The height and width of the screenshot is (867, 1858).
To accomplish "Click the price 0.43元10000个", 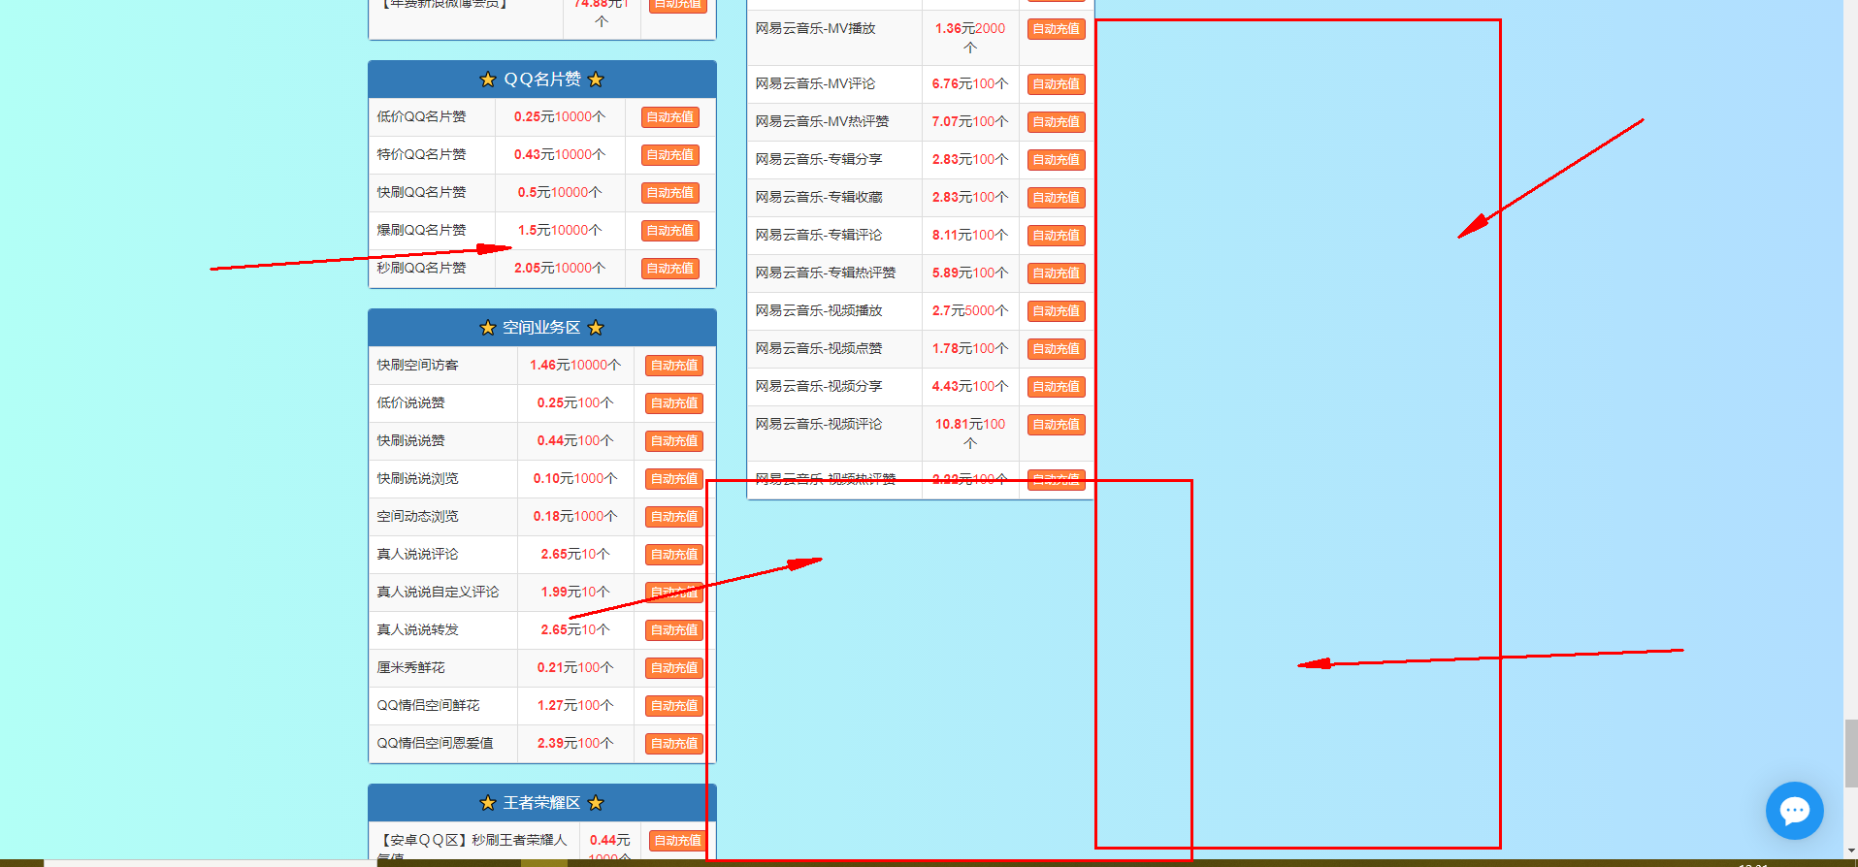I will [x=560, y=154].
